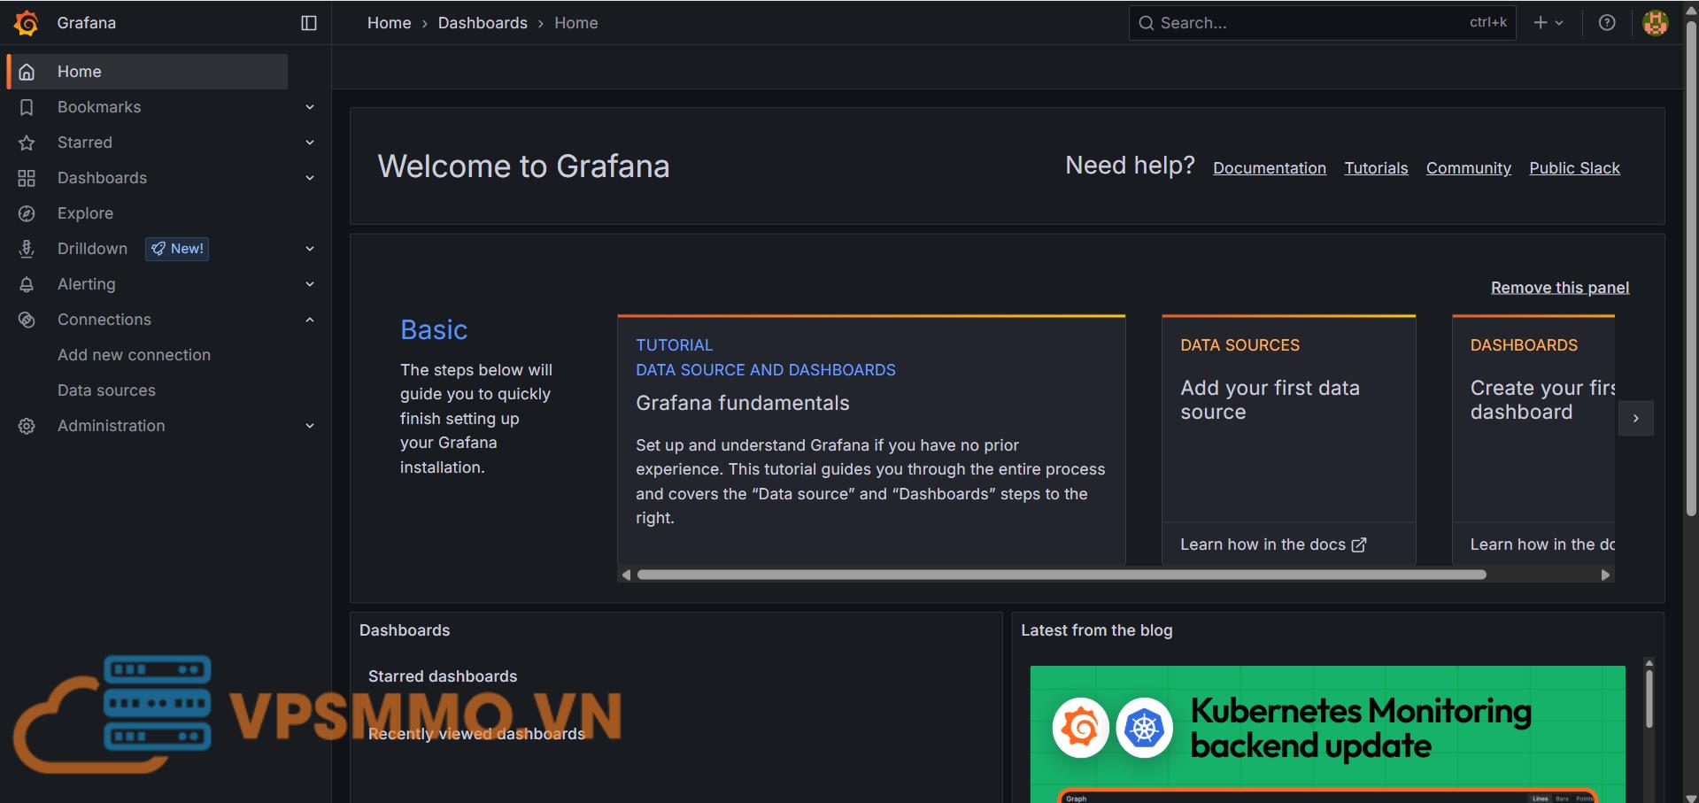Toggle the sidebar dock menu icon

(x=309, y=23)
